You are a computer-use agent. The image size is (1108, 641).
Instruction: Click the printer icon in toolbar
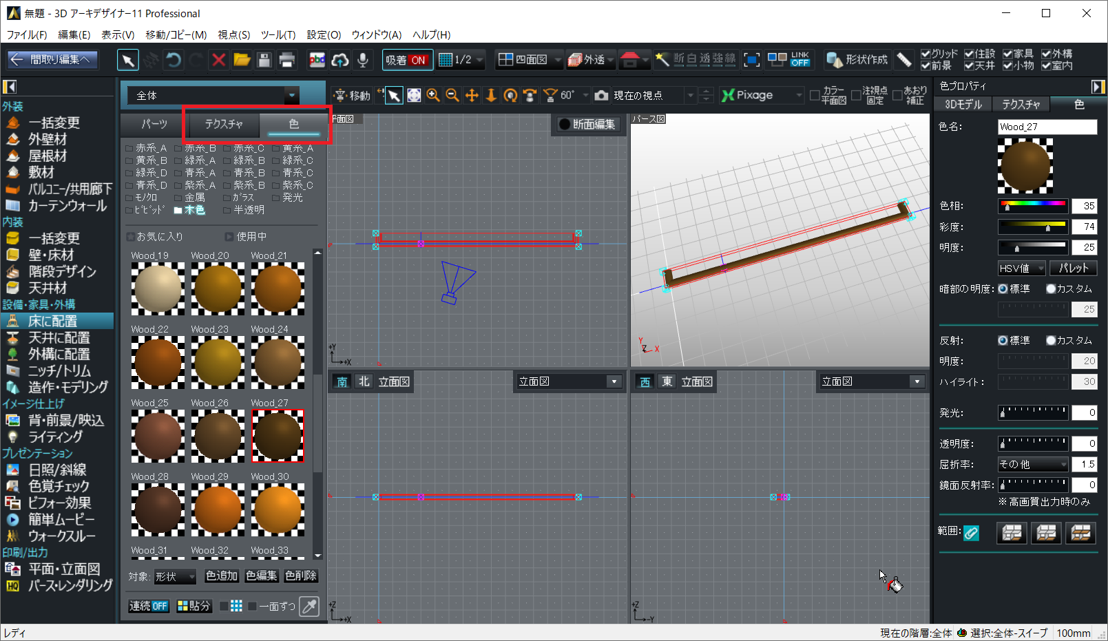coord(287,60)
